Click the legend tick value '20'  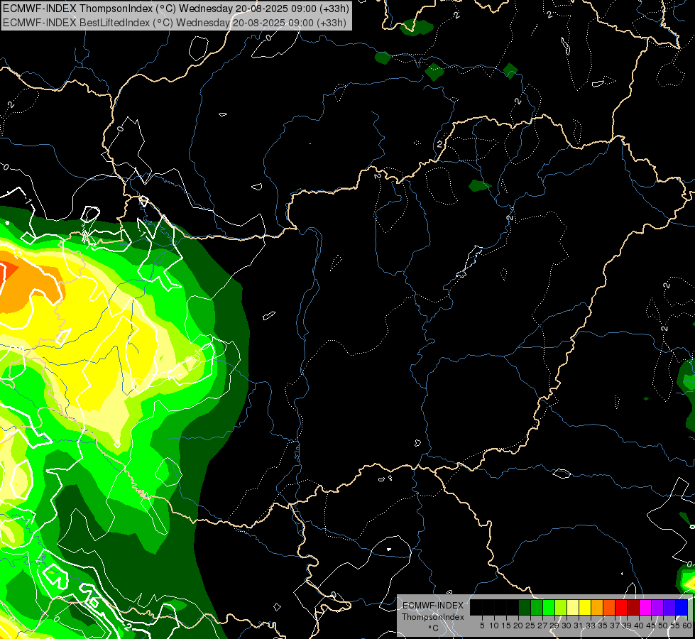(518, 626)
